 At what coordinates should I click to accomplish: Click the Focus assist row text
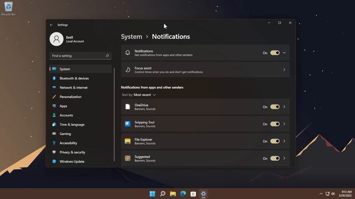coord(169,70)
